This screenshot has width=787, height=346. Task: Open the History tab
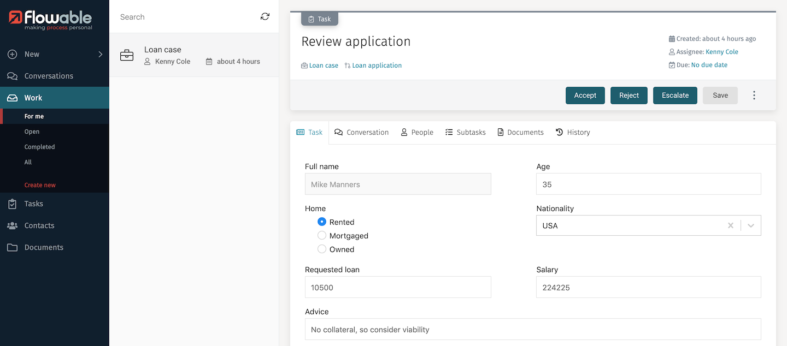(x=573, y=132)
